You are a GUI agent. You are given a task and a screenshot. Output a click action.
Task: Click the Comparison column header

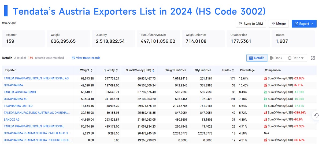(x=273, y=70)
